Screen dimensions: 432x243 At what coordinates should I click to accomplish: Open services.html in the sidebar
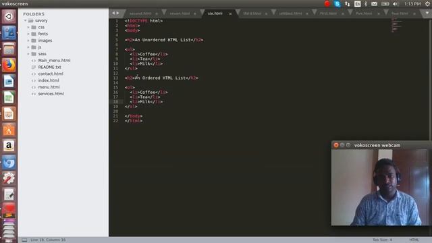pos(51,94)
